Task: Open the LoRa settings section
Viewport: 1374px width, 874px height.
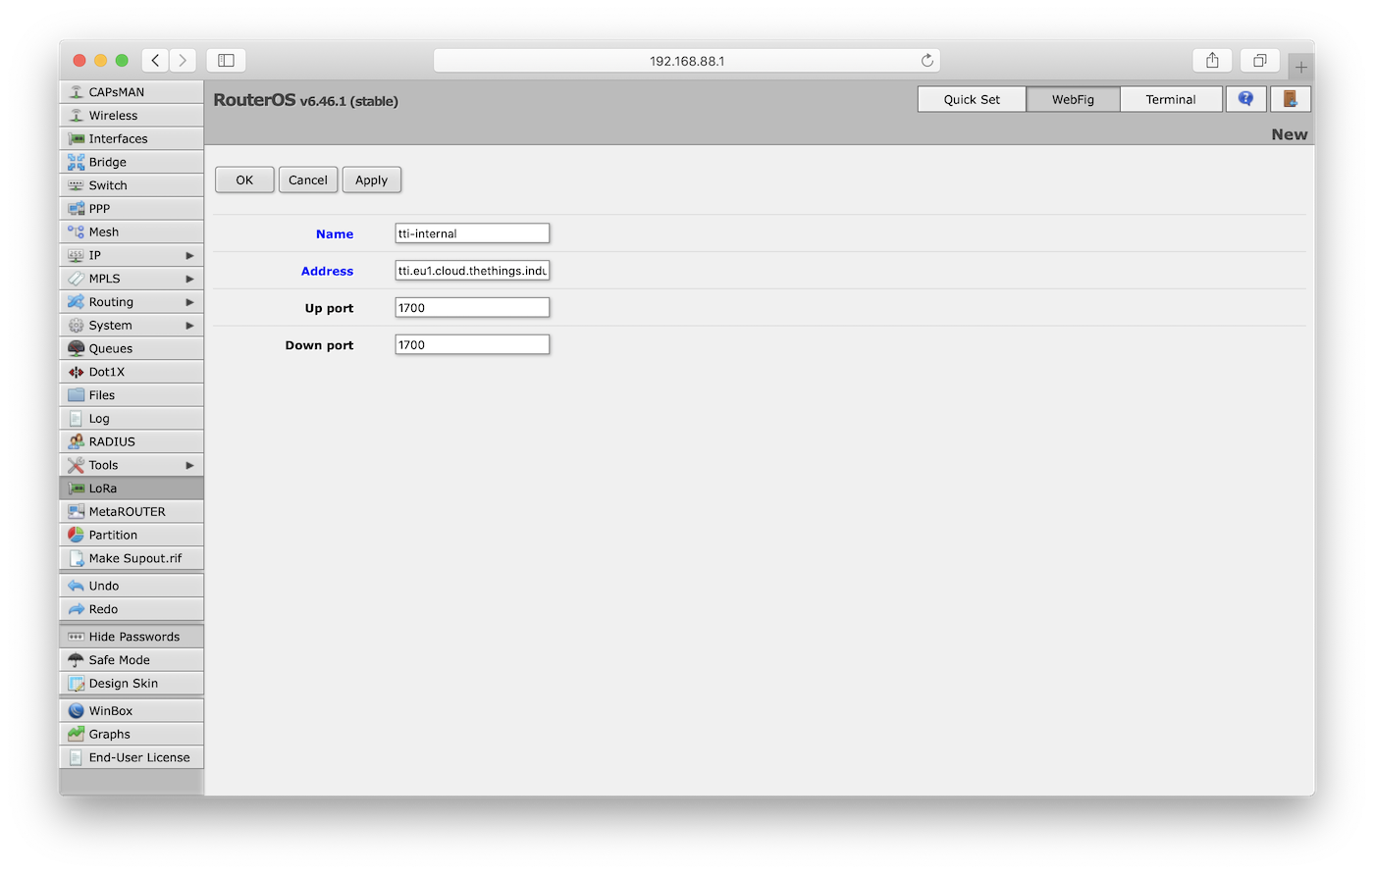Action: click(x=100, y=488)
